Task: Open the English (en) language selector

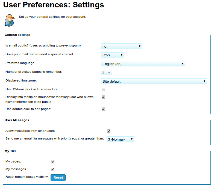Action: [x=143, y=64]
